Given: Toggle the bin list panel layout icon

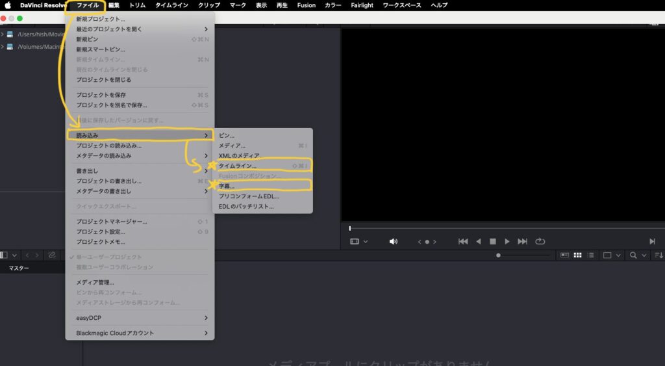Looking at the screenshot, I should coord(4,255).
